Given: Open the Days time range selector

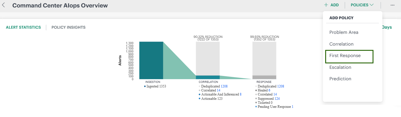Looking at the screenshot, I should [387, 27].
